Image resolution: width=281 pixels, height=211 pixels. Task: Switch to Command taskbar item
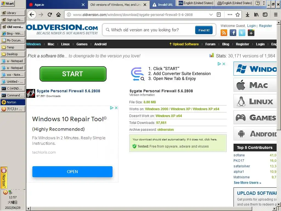point(13,95)
